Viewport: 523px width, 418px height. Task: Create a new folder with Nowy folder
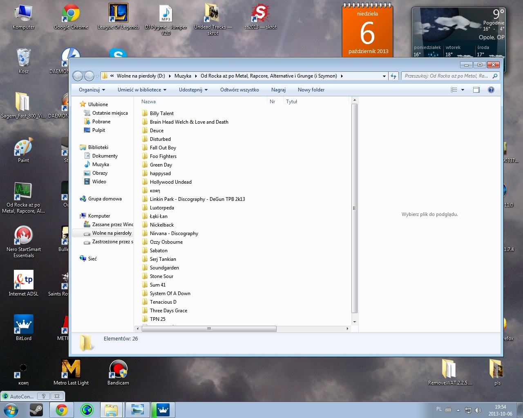(x=311, y=90)
